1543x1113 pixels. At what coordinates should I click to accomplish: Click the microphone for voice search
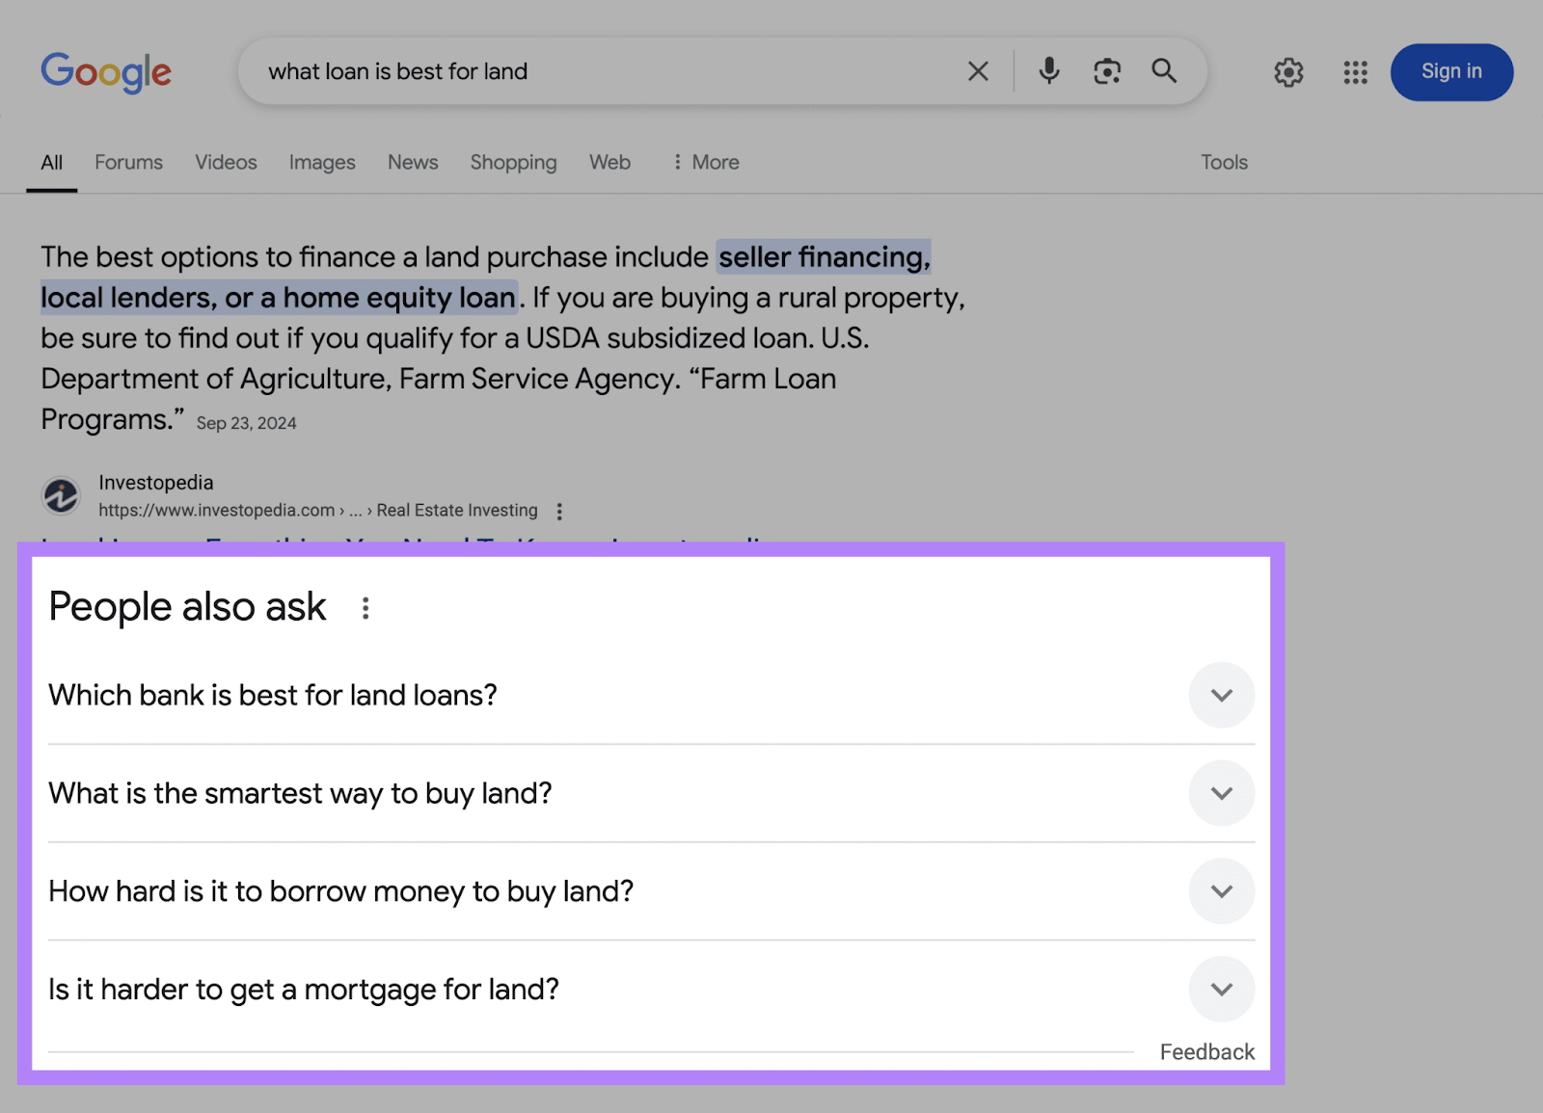1048,71
